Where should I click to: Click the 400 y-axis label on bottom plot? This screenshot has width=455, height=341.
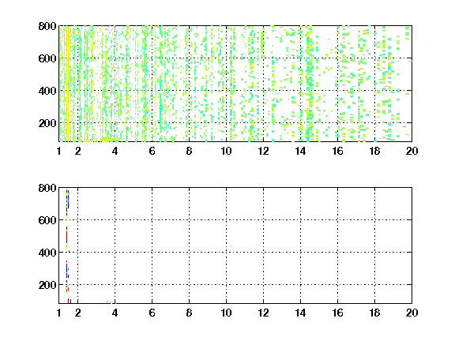coord(47,253)
